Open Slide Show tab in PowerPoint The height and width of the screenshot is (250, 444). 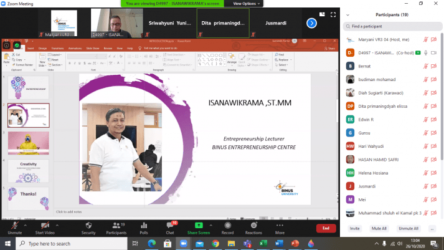(x=93, y=49)
